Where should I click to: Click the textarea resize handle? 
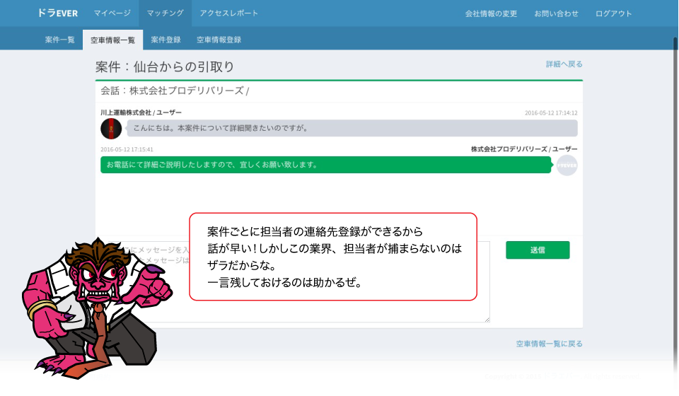point(487,320)
